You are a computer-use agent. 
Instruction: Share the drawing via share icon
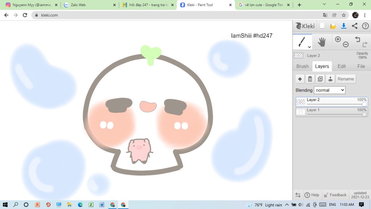354,26
